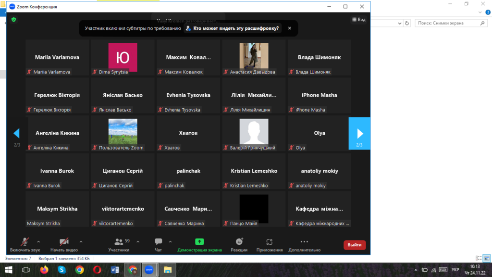Image resolution: width=492 pixels, height=277 pixels.
Task: Click Хватов participant tile
Action: (x=188, y=133)
